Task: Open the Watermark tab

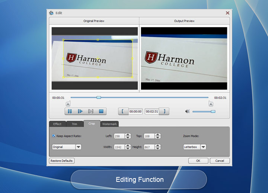Action: [109, 124]
